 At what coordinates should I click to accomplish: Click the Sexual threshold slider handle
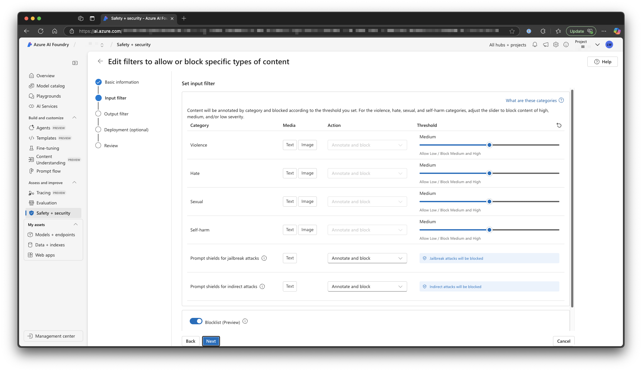tap(489, 202)
